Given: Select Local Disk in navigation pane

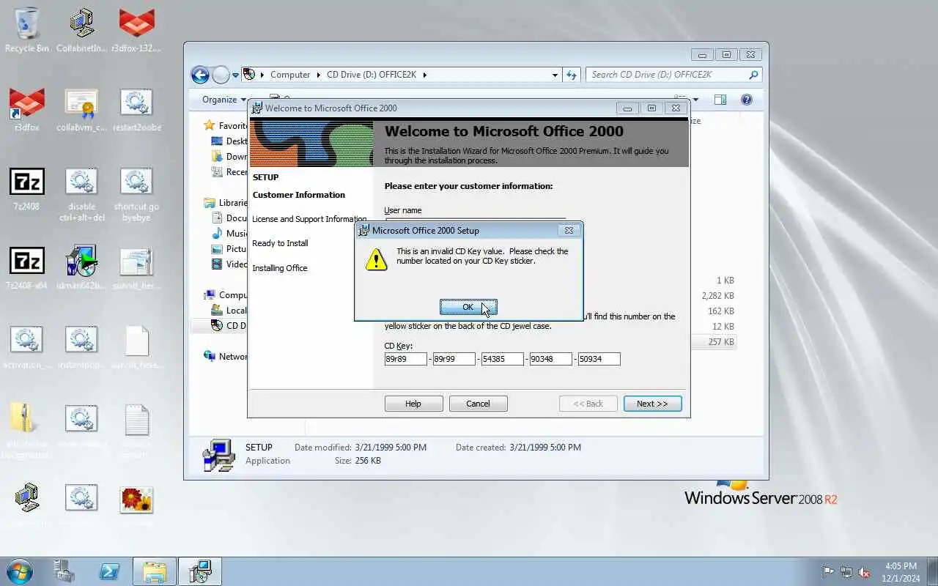Looking at the screenshot, I should point(229,311).
